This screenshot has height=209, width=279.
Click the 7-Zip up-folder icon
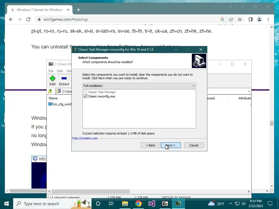point(50,91)
